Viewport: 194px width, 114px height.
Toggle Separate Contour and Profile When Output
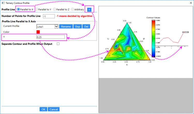[58, 44]
